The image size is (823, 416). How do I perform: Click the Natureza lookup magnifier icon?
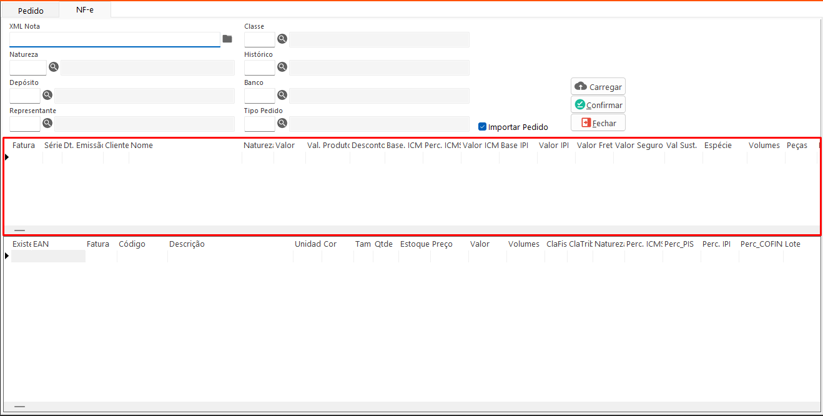tap(54, 67)
